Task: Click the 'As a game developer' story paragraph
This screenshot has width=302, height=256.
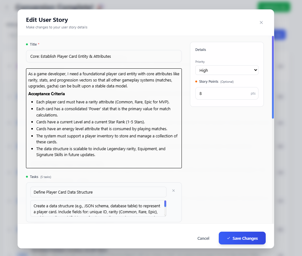Action: (x=103, y=80)
